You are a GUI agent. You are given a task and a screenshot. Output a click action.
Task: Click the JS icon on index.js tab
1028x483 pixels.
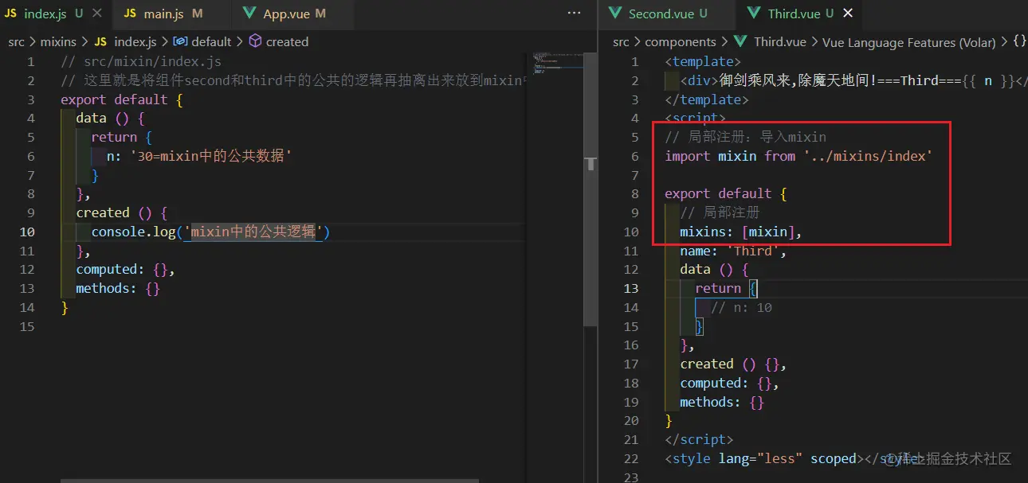(x=11, y=14)
